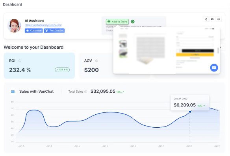Open the vanchattest.myshopify.com link
Screen dimensions: 230x156
[43, 25]
